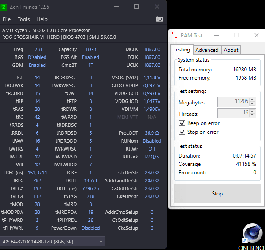Decrease the Megabytes value with down arrow

(252, 103)
